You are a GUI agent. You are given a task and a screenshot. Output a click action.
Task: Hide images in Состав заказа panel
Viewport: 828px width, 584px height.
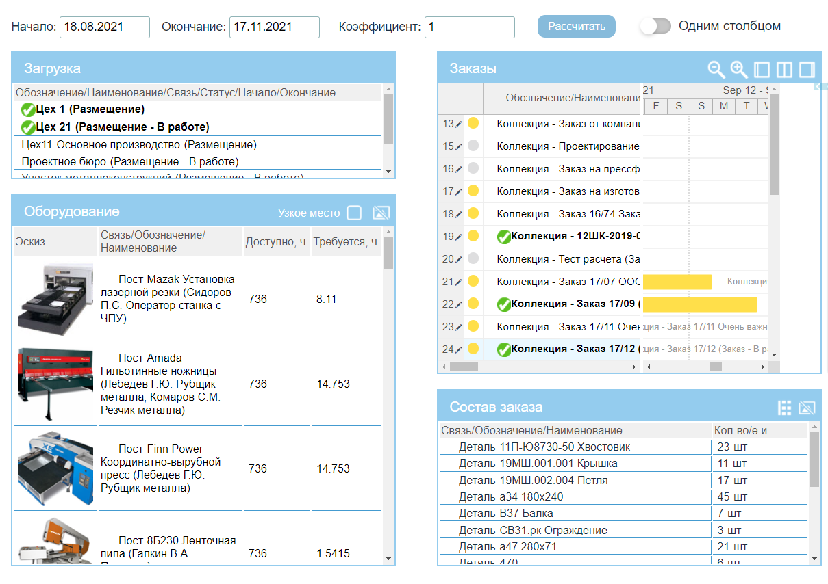pos(807,408)
